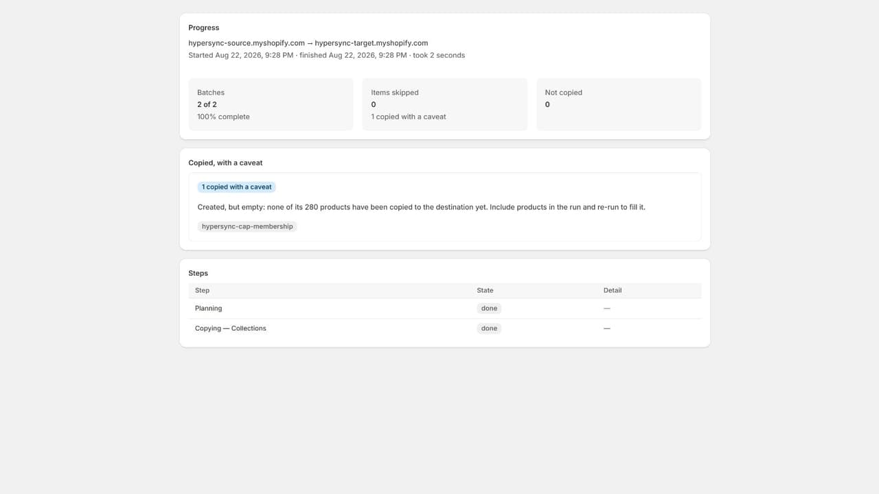Click the 'Items skipped' card label
This screenshot has height=494, width=879.
point(395,93)
